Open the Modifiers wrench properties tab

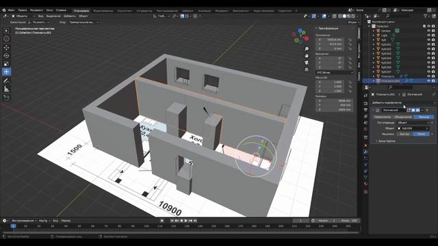[365, 152]
